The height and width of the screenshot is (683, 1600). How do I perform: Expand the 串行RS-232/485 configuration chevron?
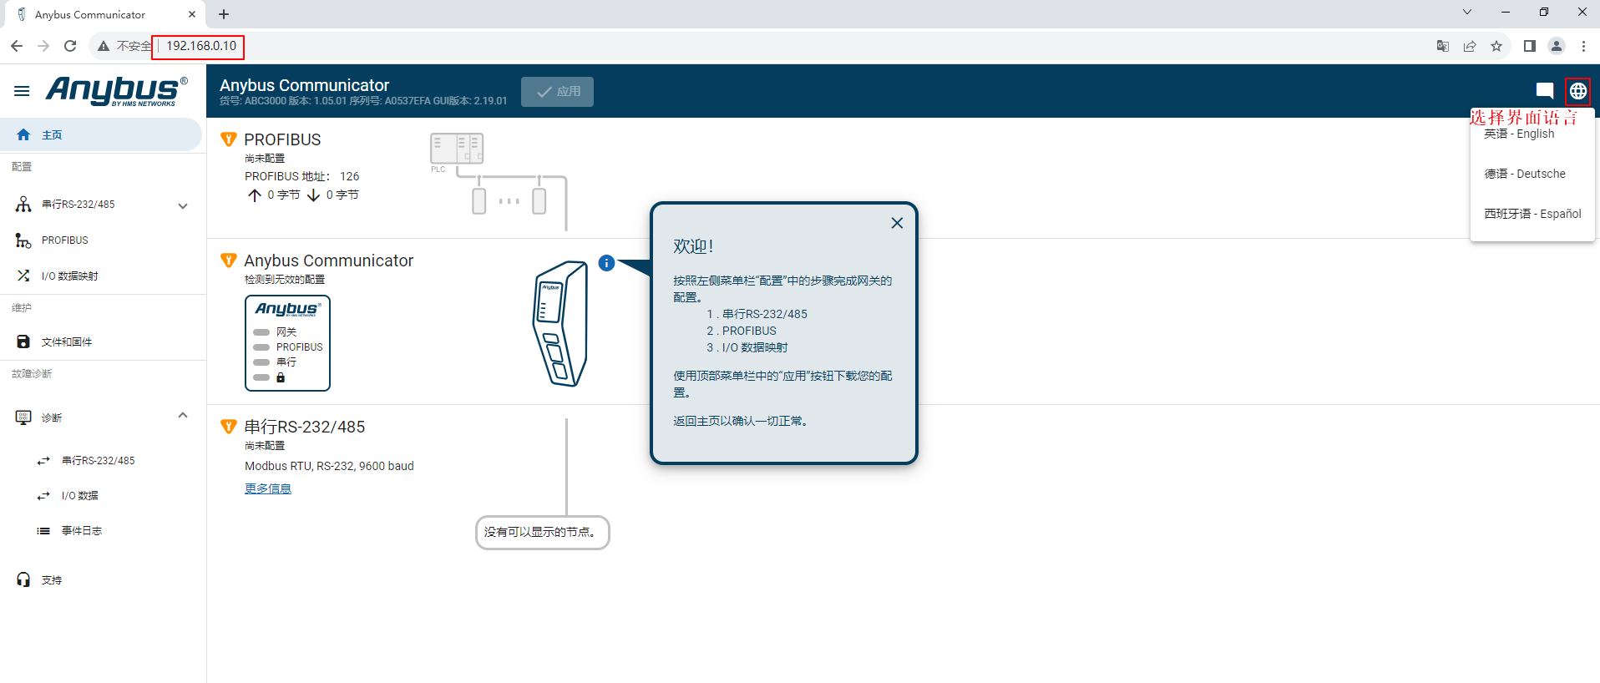pyautogui.click(x=183, y=205)
